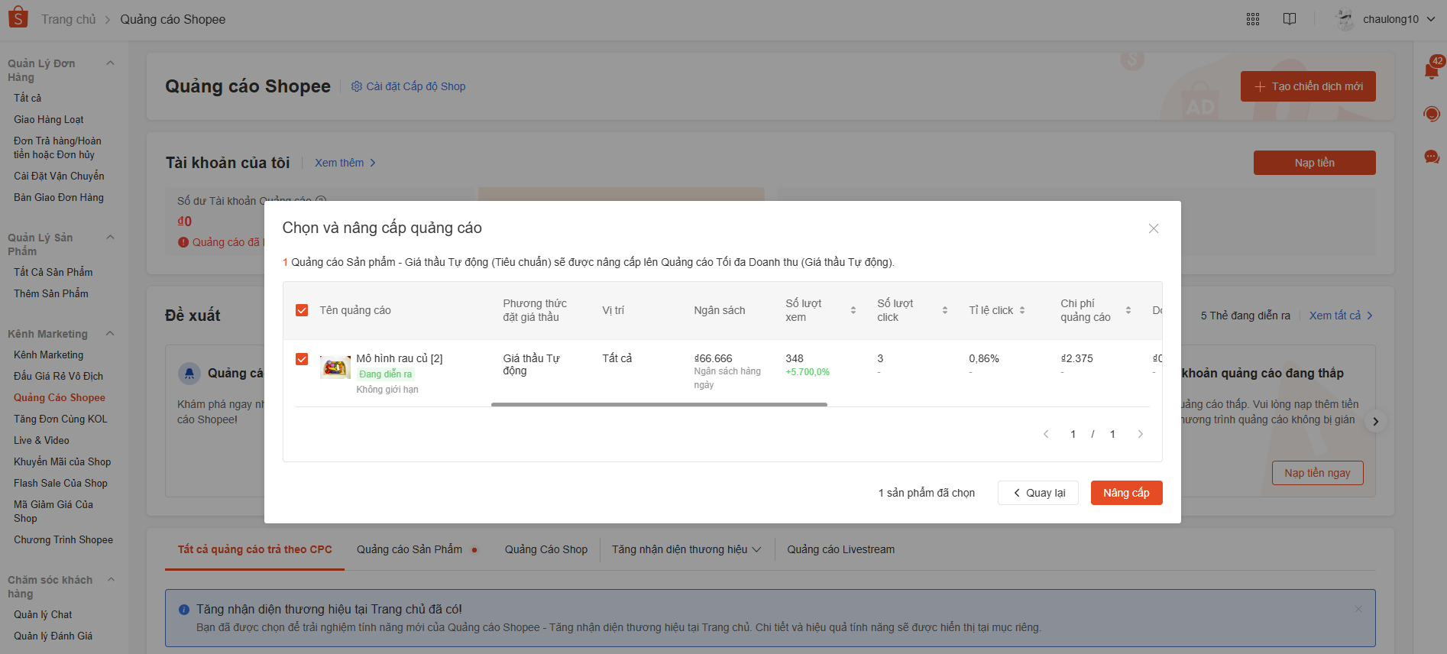Switch to Quảng Cáo Shop tab

coord(546,549)
